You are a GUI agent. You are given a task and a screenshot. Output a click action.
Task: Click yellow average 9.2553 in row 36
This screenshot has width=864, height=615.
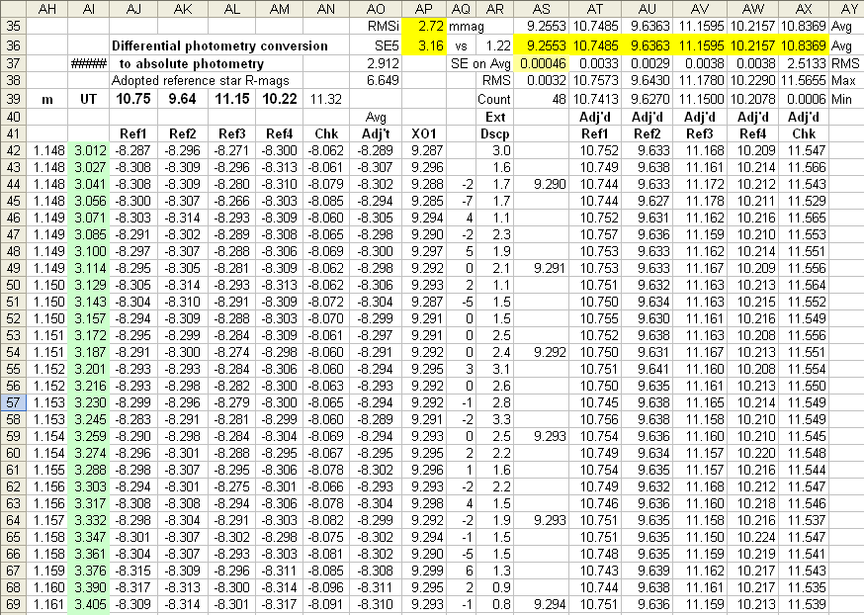pyautogui.click(x=541, y=45)
